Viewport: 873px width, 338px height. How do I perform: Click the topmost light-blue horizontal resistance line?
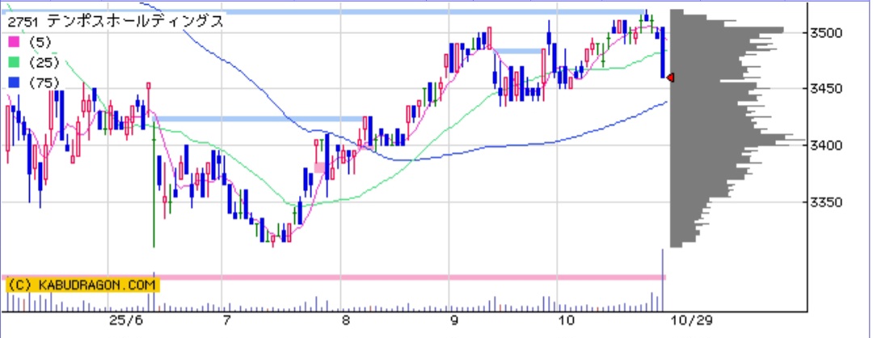click(x=323, y=12)
